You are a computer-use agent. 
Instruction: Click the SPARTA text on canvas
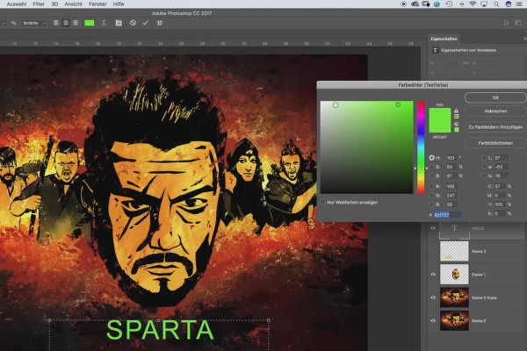coord(160,330)
